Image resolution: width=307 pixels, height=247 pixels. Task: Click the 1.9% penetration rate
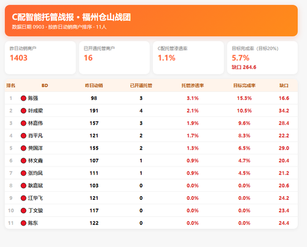coord(193,123)
